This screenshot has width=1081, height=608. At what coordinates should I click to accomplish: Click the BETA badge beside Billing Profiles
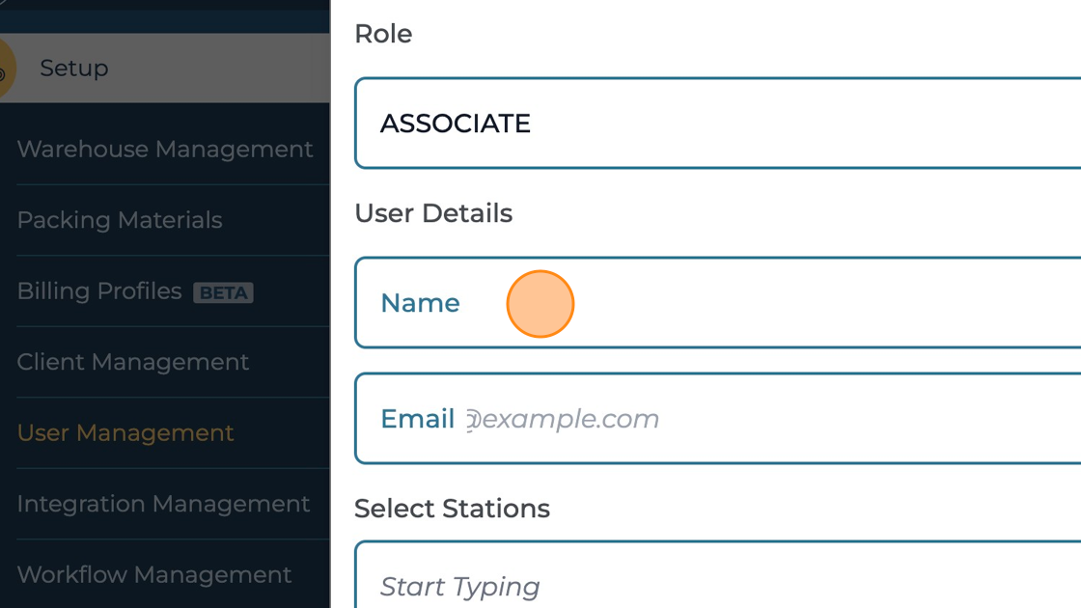[x=223, y=292]
